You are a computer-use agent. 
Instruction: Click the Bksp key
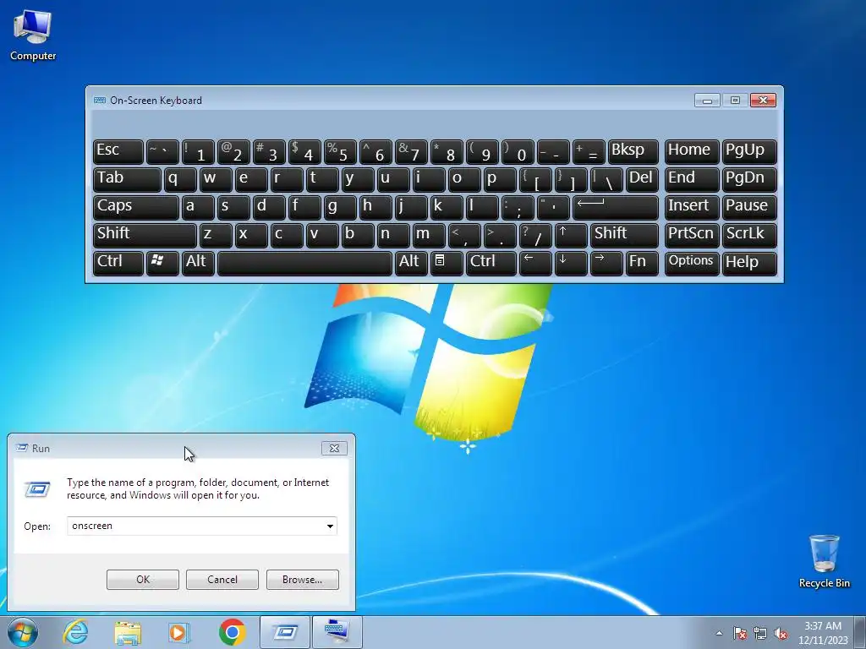point(633,151)
